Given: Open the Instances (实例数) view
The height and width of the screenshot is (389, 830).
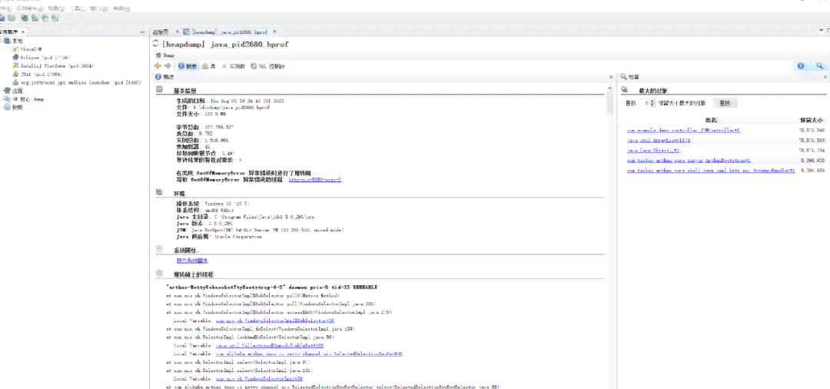Looking at the screenshot, I should (x=234, y=66).
